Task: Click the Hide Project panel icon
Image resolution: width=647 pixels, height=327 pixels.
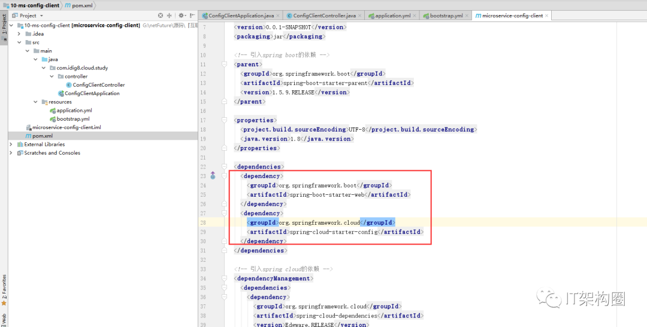Action: (192, 16)
